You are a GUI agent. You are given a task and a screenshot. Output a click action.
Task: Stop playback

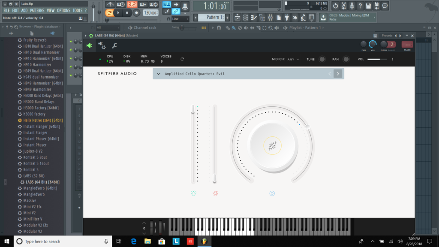click(x=127, y=12)
